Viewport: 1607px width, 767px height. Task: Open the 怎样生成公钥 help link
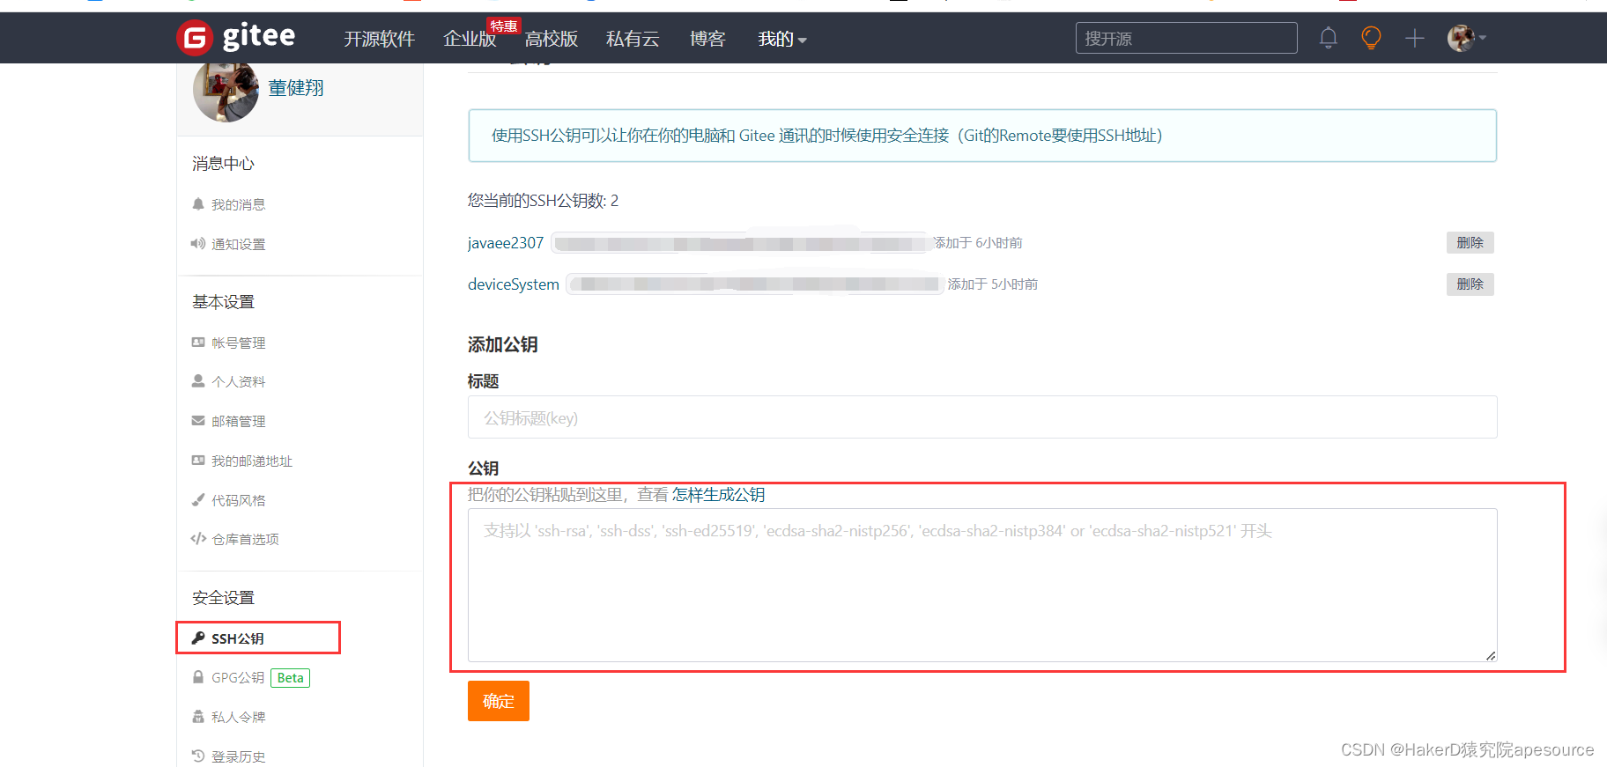click(718, 495)
